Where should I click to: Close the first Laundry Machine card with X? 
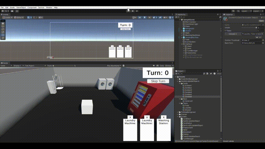tap(130, 117)
